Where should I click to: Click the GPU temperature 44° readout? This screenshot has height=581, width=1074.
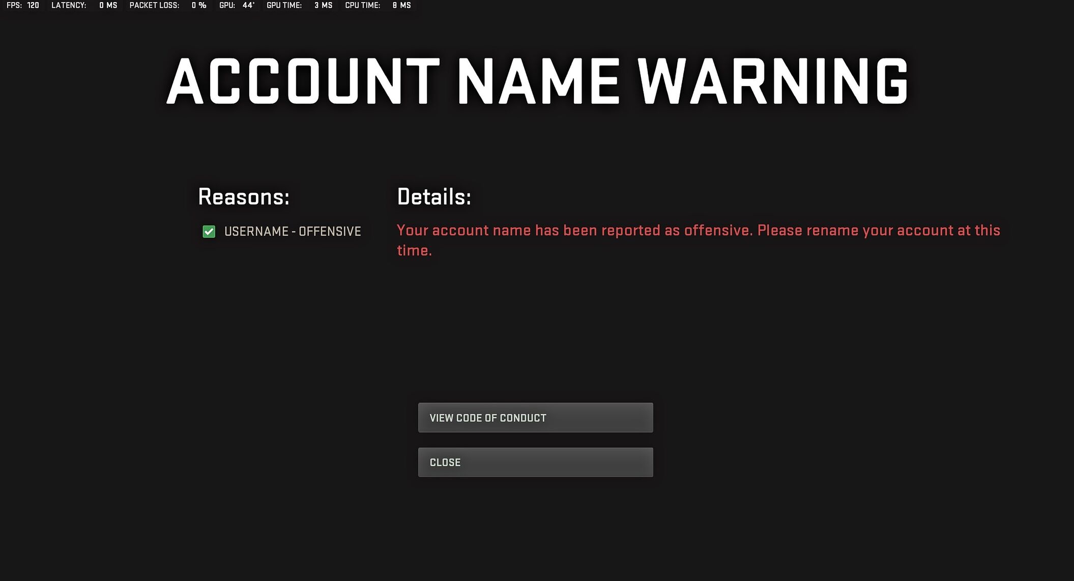[237, 5]
